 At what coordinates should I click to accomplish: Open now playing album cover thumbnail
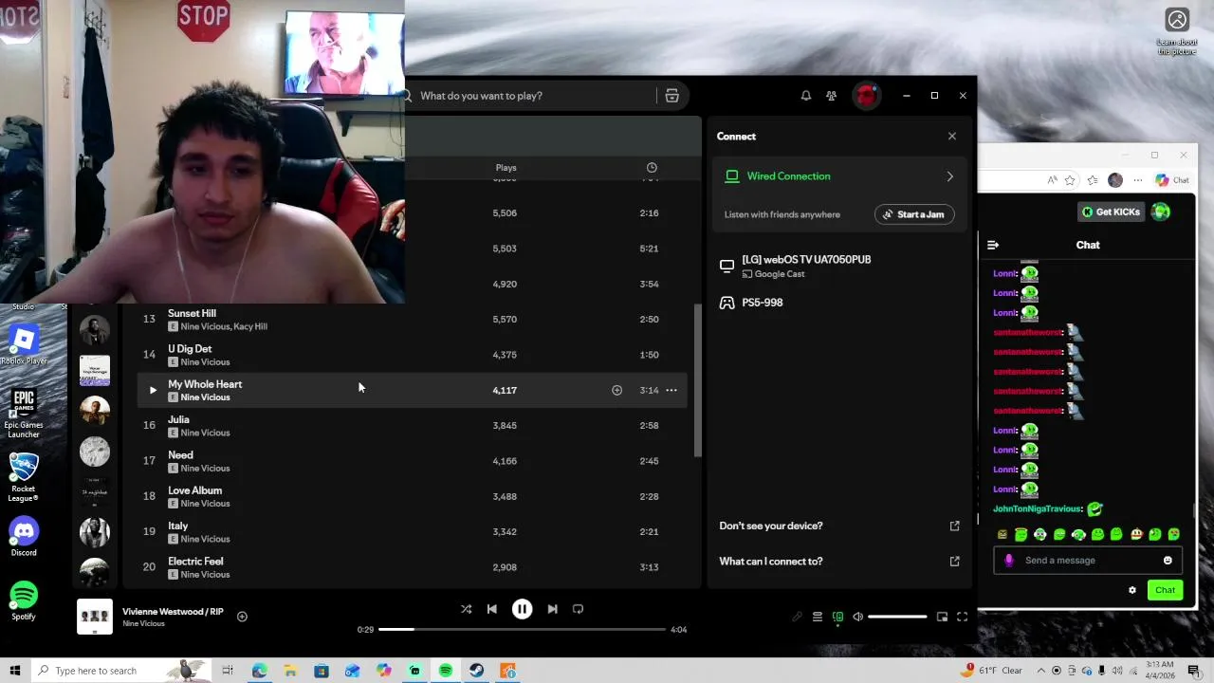click(95, 617)
